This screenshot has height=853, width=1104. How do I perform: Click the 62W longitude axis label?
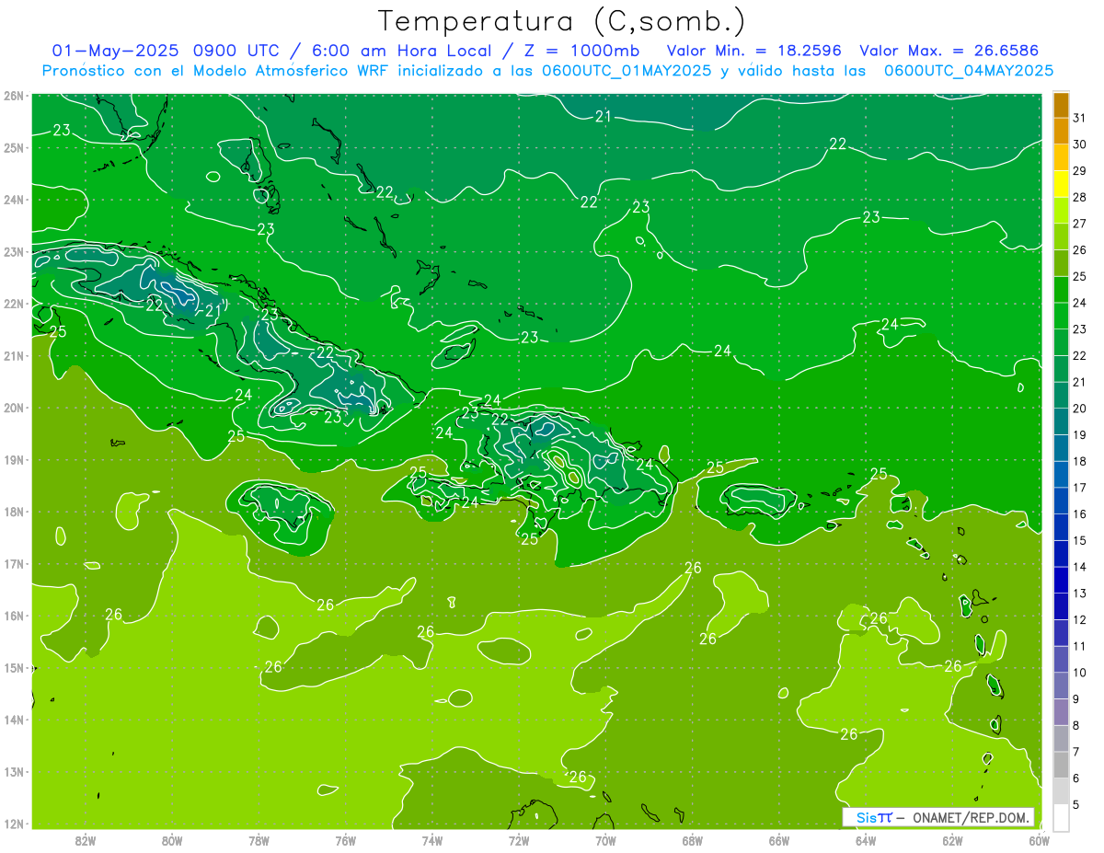(952, 840)
